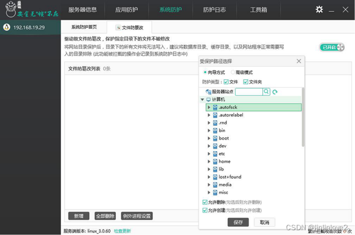Close the 受保护路径选择 dialog

pos(299,61)
